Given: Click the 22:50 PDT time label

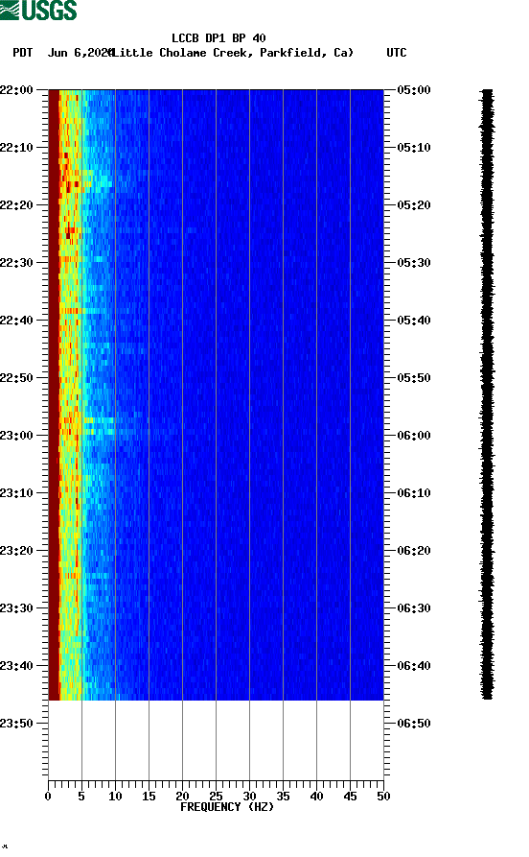Looking at the screenshot, I should [16, 378].
